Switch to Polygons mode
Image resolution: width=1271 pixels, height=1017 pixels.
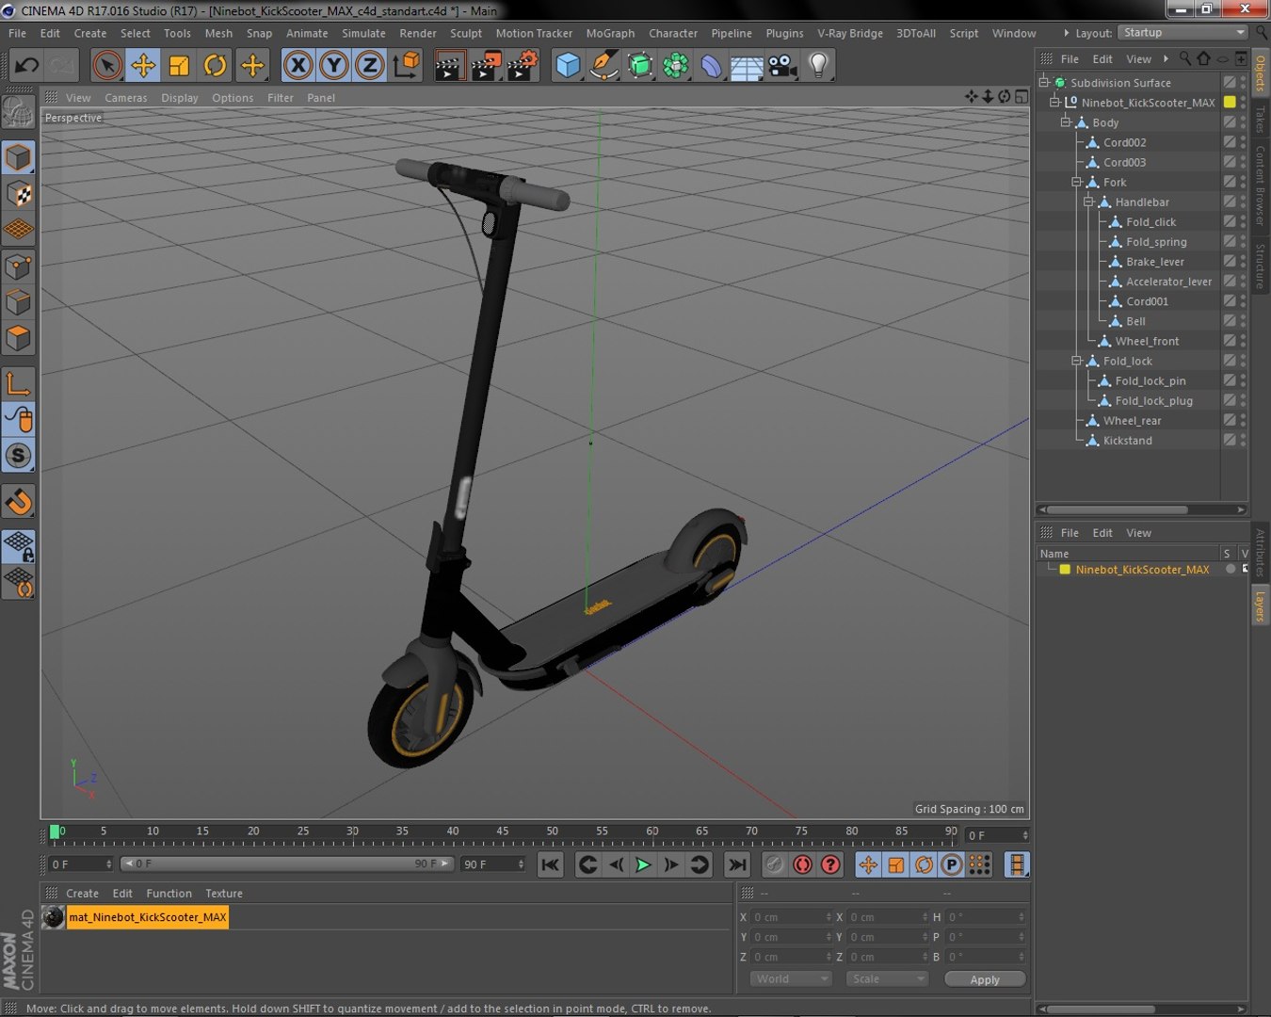(x=19, y=338)
